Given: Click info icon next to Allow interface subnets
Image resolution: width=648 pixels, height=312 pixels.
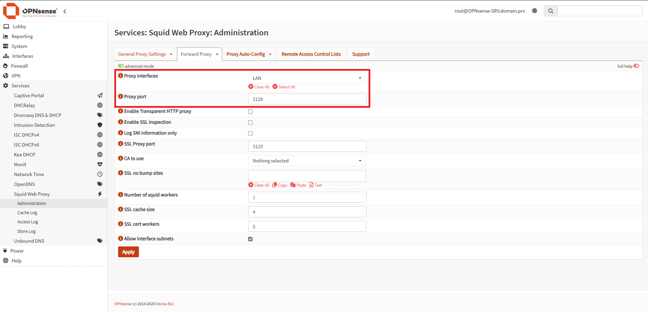Looking at the screenshot, I should point(120,239).
